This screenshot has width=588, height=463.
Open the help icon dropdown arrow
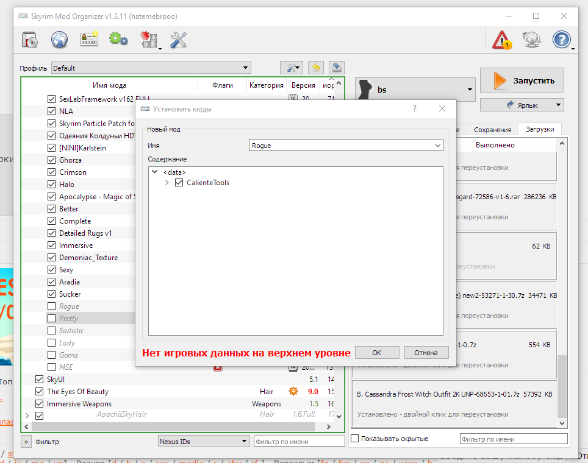(x=573, y=49)
